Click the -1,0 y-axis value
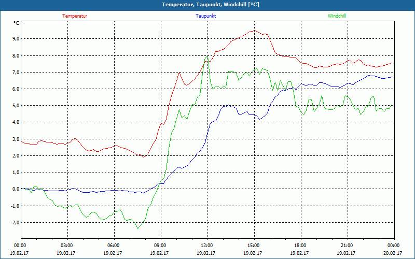 (x=15, y=206)
